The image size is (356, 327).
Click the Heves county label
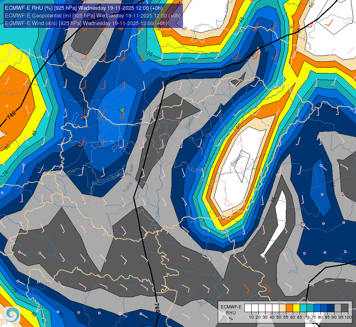tap(190, 122)
